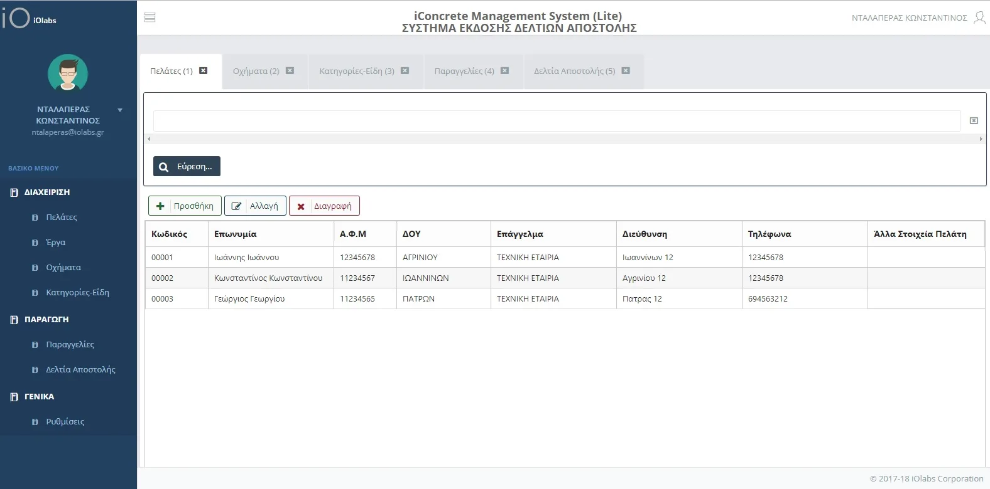
Task: Expand the user dropdown arrow beside ΝΤΑΛΑΠΕΡΑΣ
Action: coord(120,110)
